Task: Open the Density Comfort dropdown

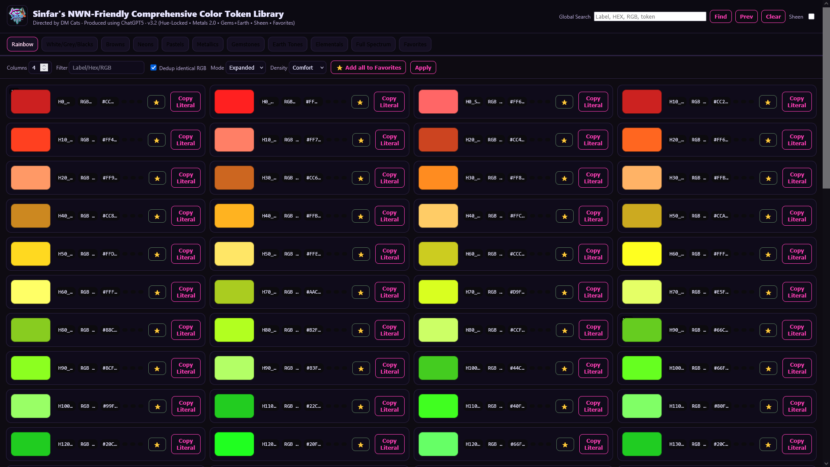Action: pyautogui.click(x=307, y=67)
